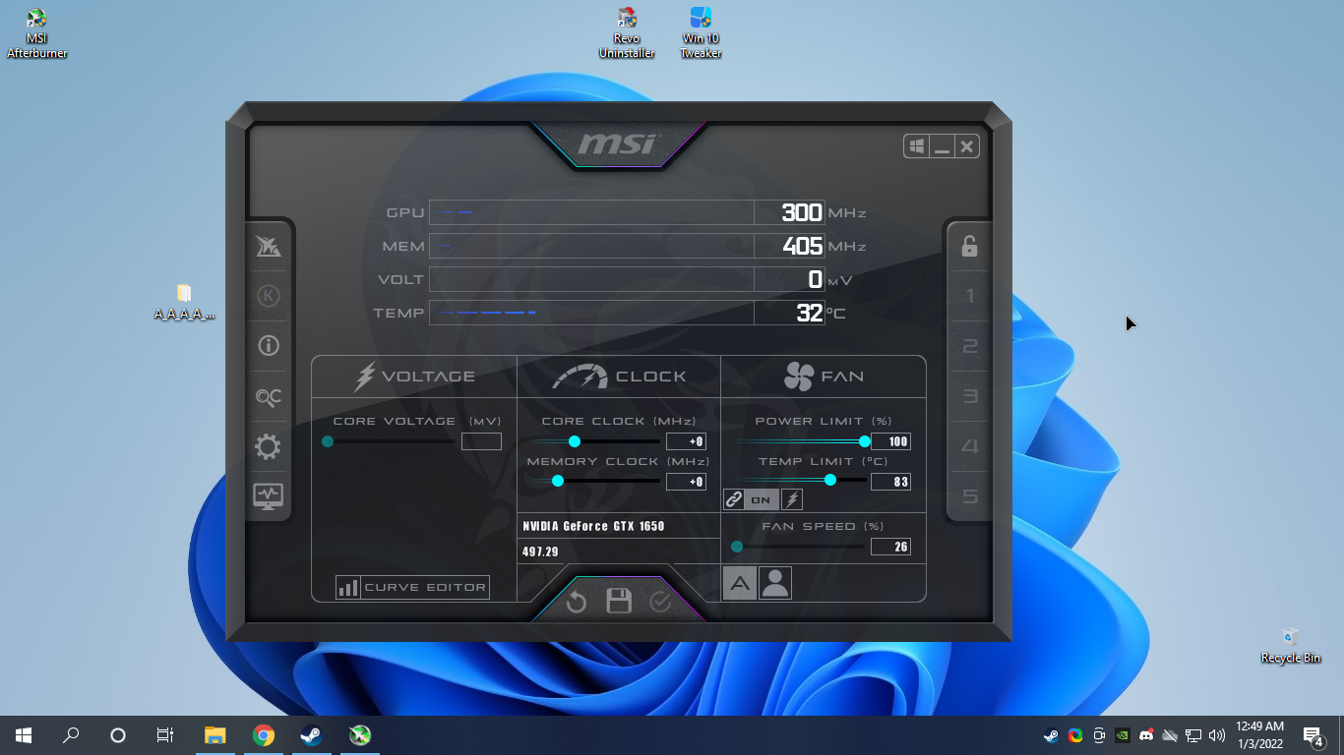
Task: Close the Afterburner window
Action: [x=967, y=146]
